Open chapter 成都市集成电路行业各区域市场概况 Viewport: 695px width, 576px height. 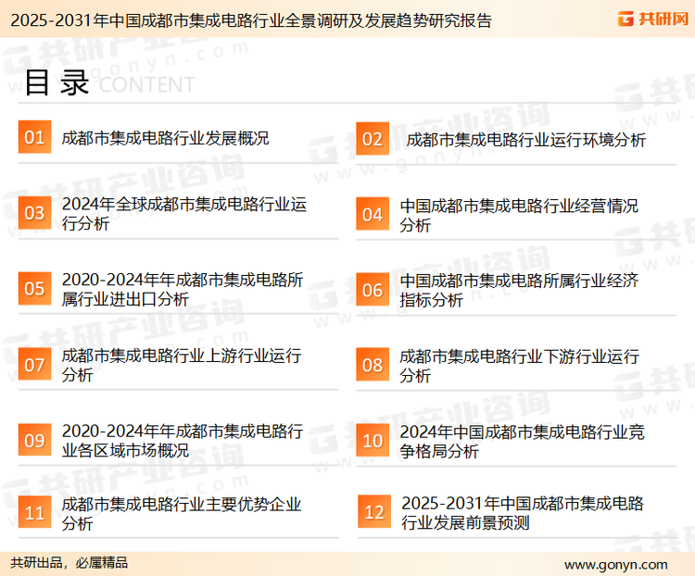(183, 441)
